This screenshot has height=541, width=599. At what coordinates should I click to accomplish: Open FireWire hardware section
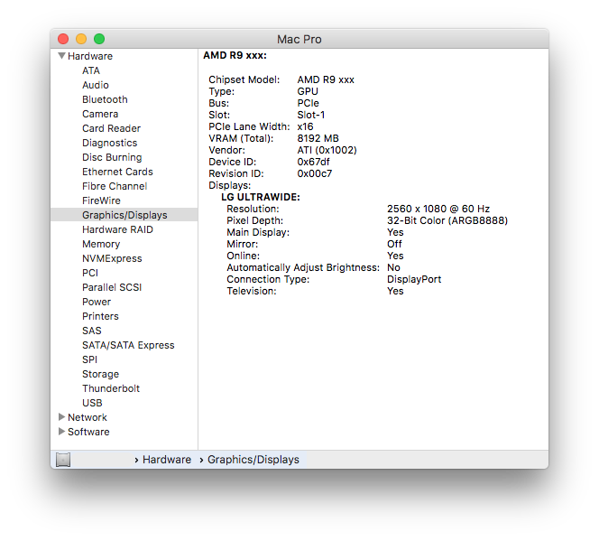[x=101, y=201]
